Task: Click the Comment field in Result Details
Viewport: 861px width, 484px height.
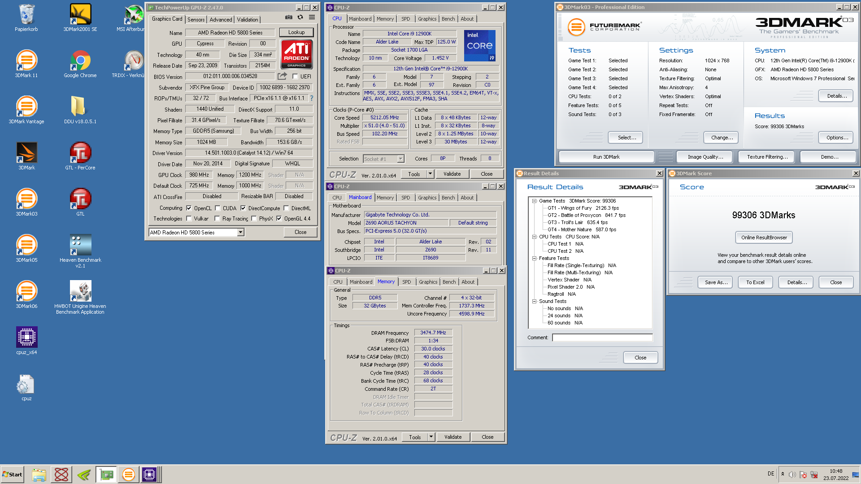Action: [602, 337]
